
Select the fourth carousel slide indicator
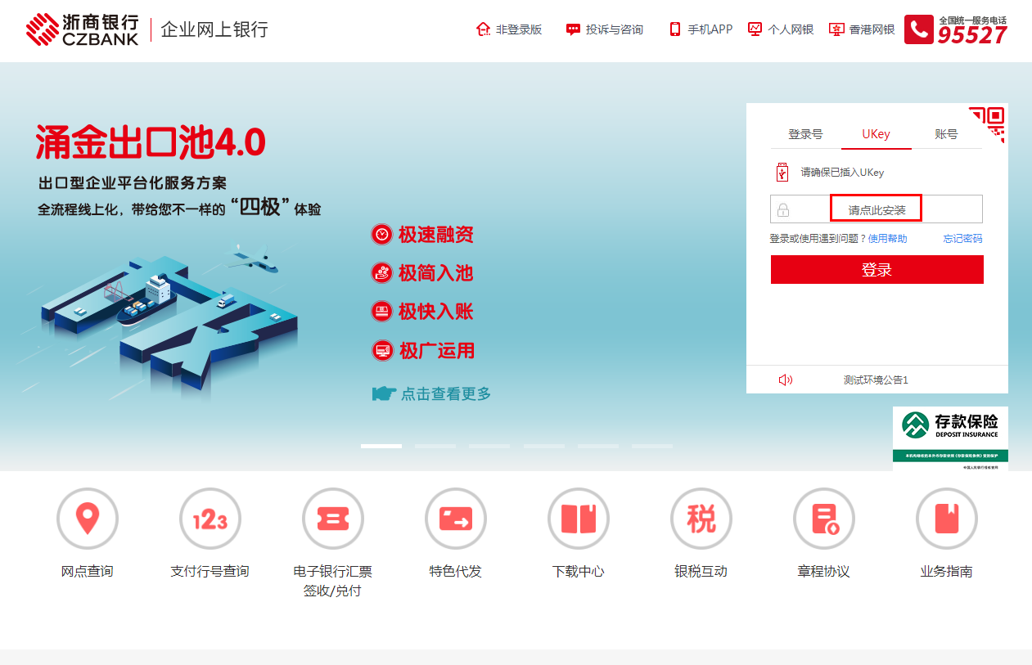click(544, 446)
